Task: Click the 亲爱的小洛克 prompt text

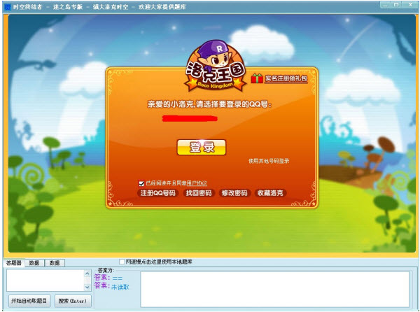Action: click(x=209, y=104)
